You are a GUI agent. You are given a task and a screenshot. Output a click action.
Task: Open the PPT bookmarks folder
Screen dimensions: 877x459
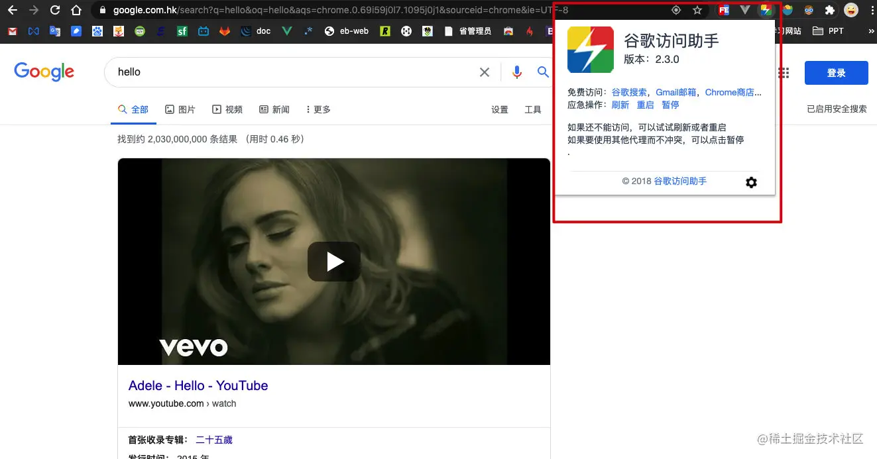pos(828,31)
